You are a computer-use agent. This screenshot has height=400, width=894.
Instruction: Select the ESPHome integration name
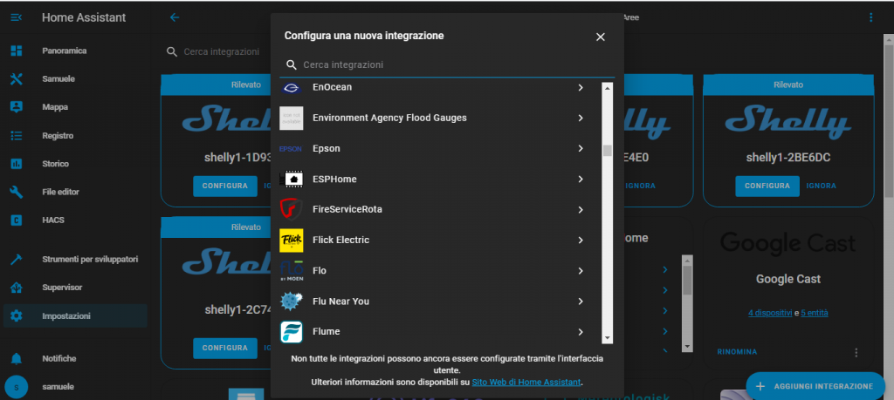[334, 180]
